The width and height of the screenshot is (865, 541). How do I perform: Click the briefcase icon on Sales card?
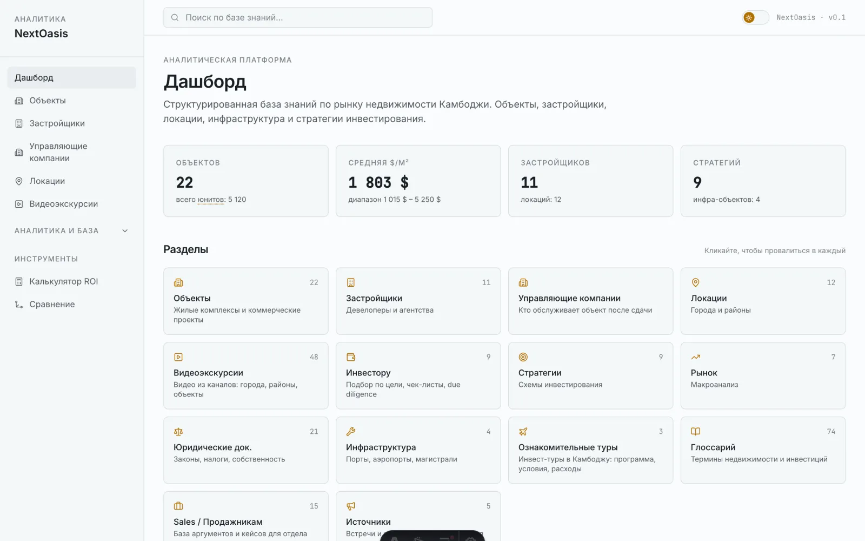pyautogui.click(x=178, y=506)
